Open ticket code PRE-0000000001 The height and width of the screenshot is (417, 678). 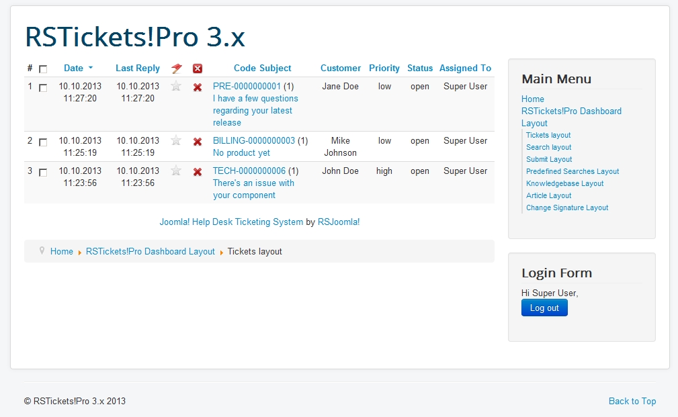pyautogui.click(x=247, y=86)
